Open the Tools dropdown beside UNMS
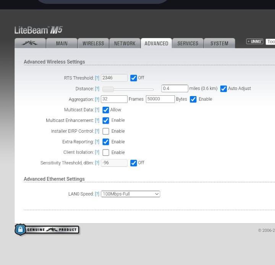This screenshot has height=265, width=275. 270,42
